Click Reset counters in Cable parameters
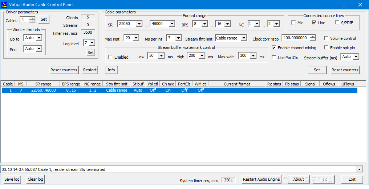369x189 pixels. point(345,70)
